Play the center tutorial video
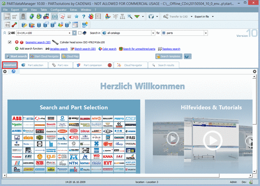This screenshot has width=260, height=186. click(213, 140)
